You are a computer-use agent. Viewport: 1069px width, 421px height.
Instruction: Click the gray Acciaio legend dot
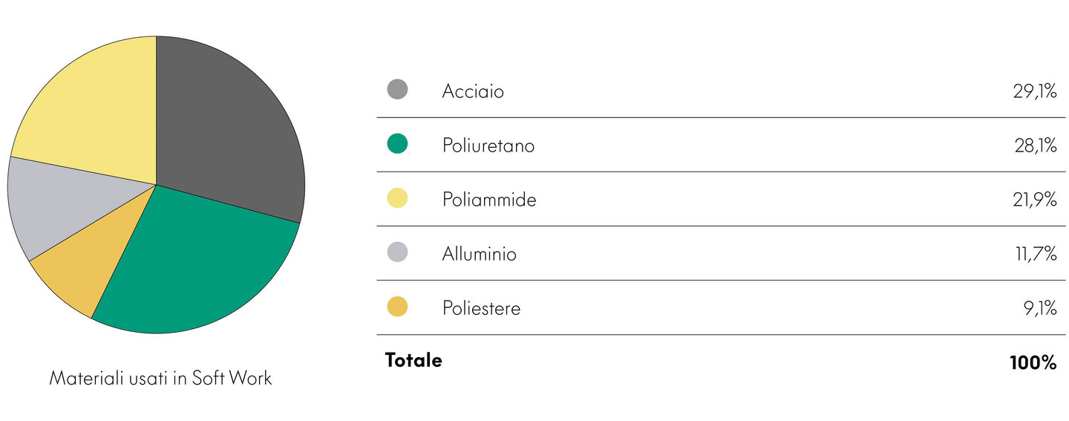pyautogui.click(x=397, y=90)
